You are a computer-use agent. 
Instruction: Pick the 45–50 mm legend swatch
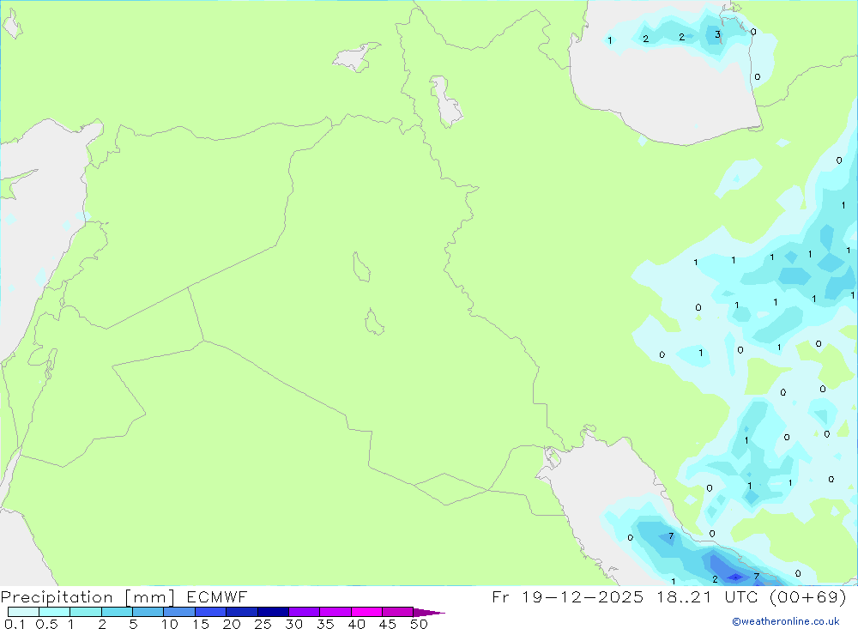pyautogui.click(x=397, y=612)
